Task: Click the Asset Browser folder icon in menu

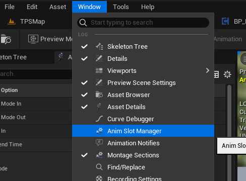Action: (99, 95)
